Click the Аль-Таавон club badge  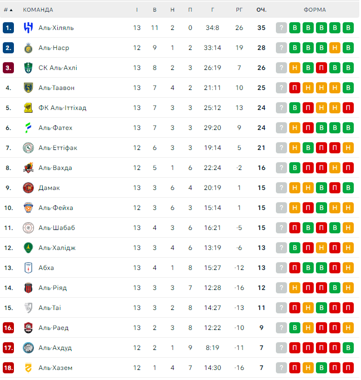click(28, 88)
